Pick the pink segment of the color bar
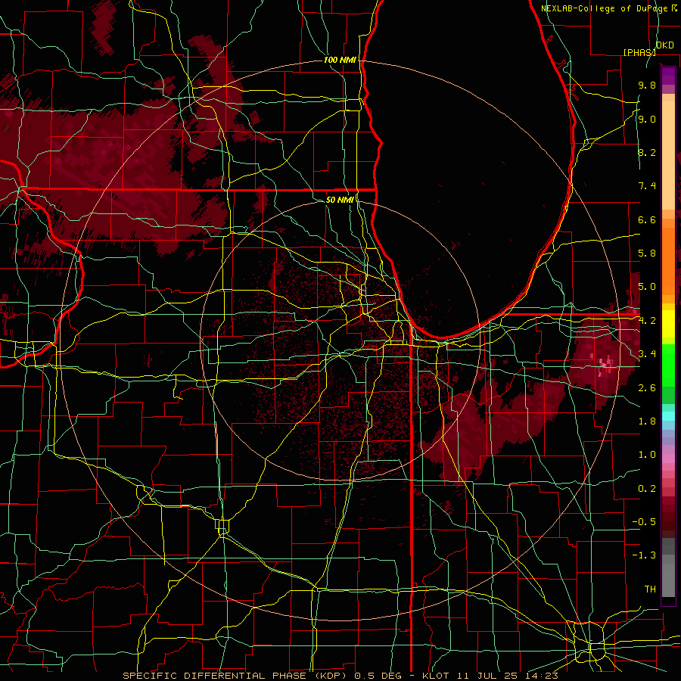This screenshot has width=681, height=681. click(668, 459)
